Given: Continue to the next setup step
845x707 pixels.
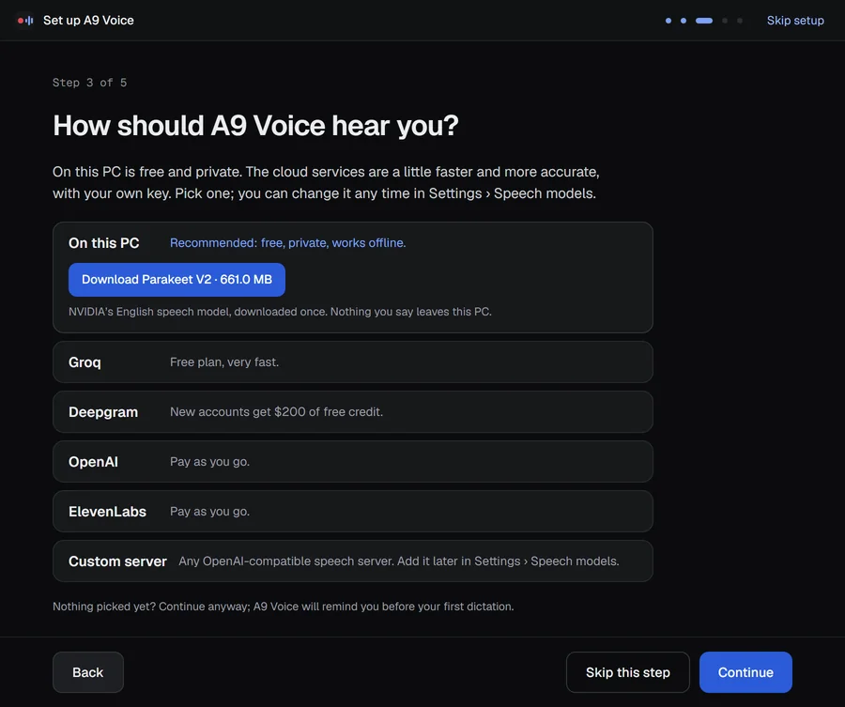Looking at the screenshot, I should pos(745,672).
